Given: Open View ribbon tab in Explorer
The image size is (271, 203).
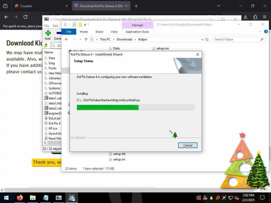Looking at the screenshot, I should 114,32.
